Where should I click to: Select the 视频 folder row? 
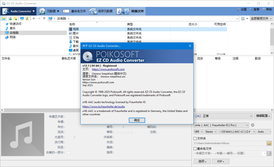click(148, 29)
